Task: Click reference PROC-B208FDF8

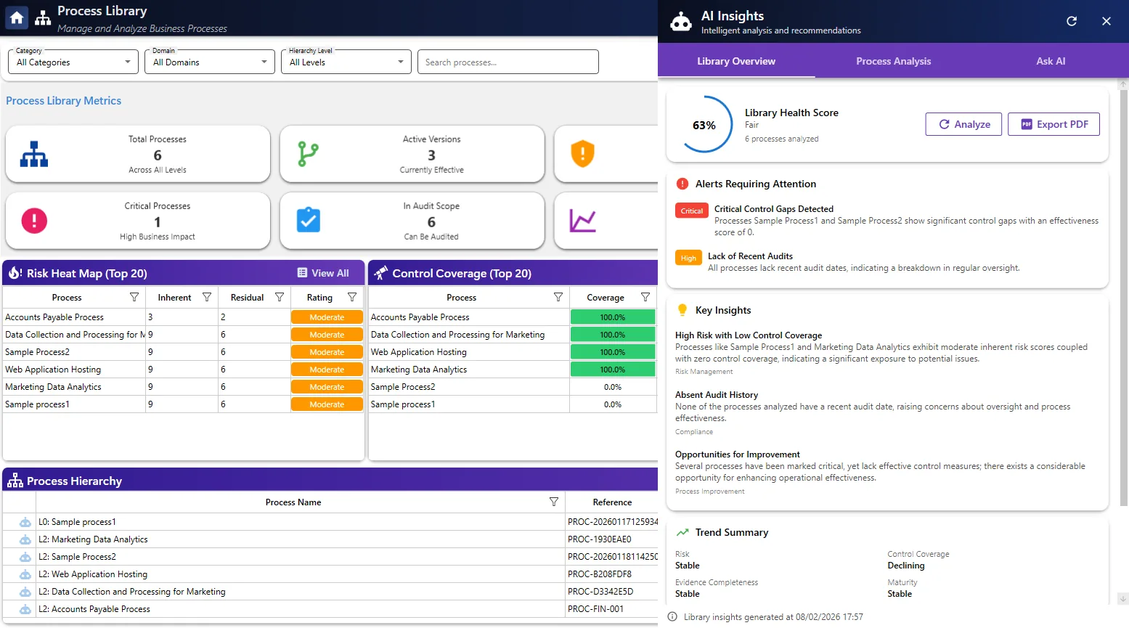Action: pos(600,574)
